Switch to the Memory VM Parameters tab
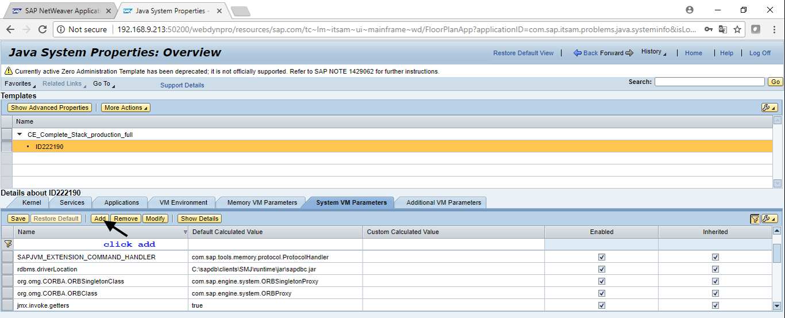 click(262, 202)
